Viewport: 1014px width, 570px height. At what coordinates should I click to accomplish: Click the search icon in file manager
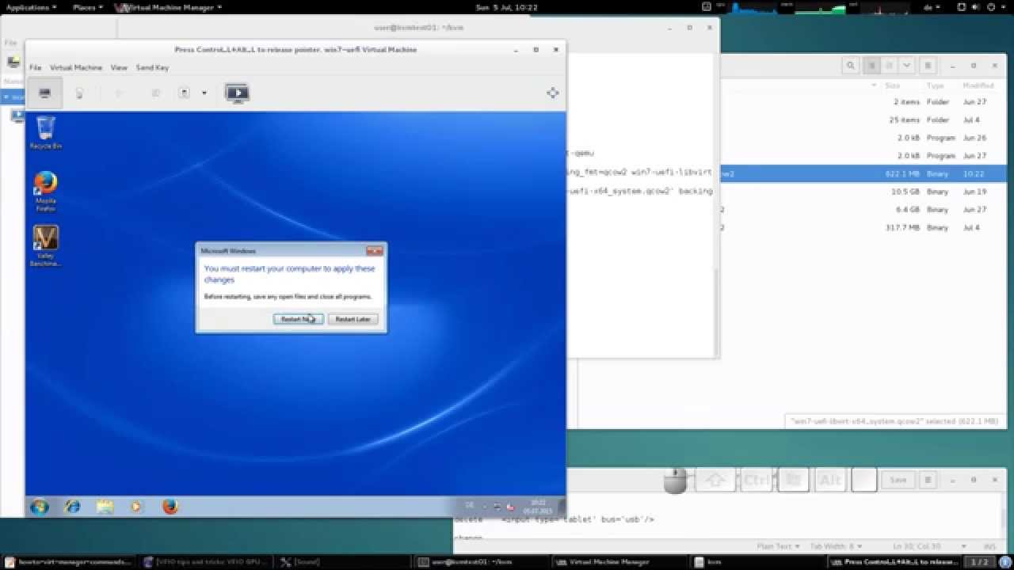[850, 66]
